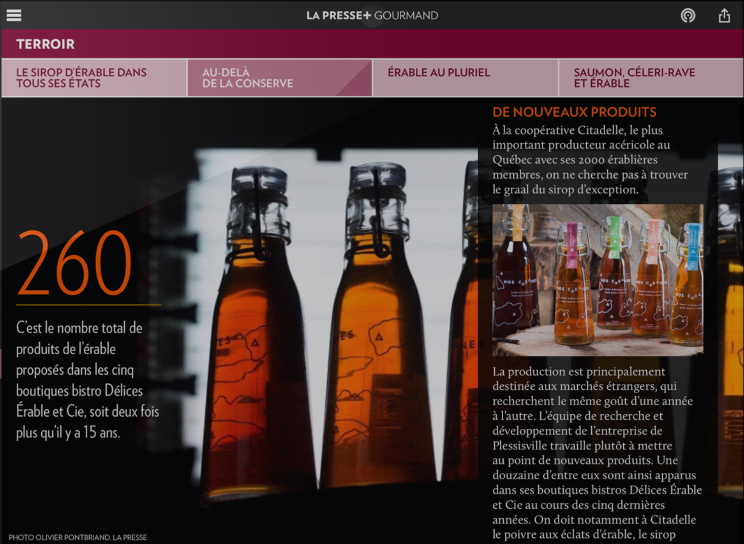Go to 'Érable au pluriel' tab

(465, 78)
